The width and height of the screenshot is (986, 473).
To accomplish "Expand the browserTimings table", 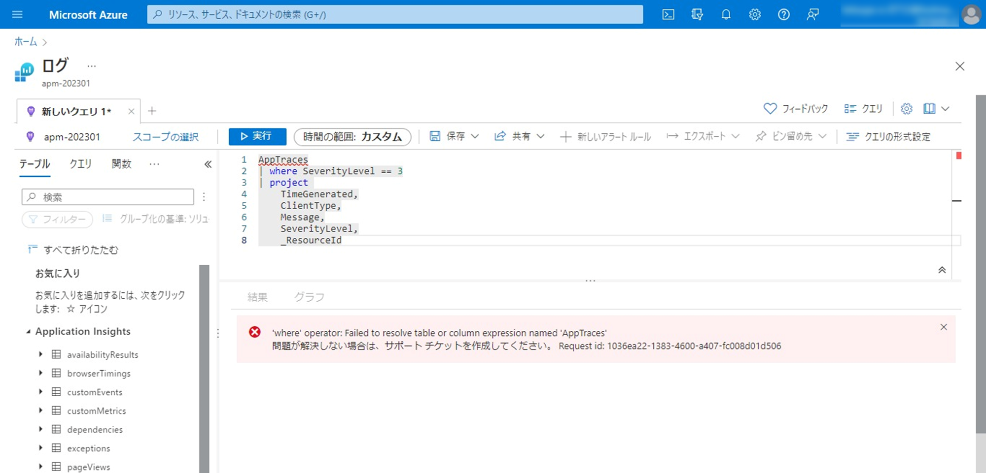I will click(x=40, y=373).
